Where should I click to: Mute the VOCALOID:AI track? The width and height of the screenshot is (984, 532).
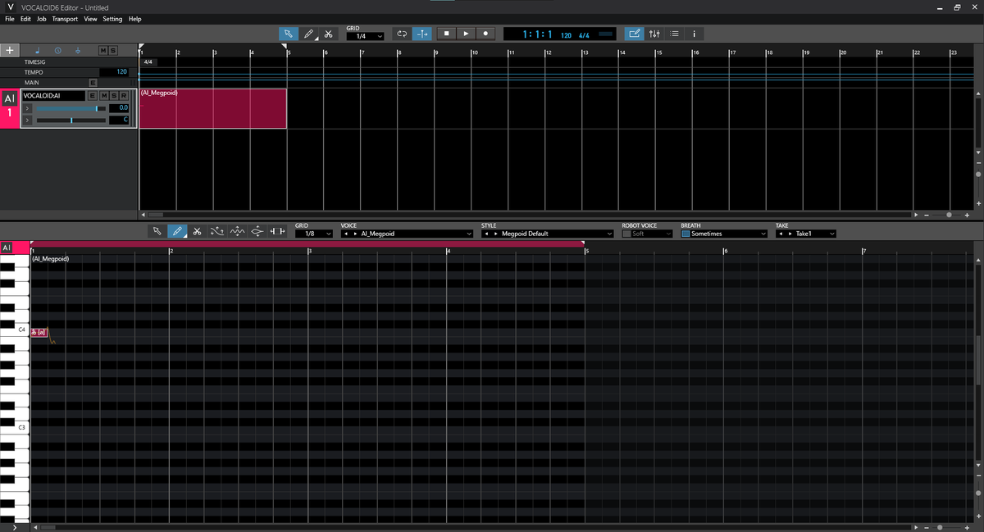pos(103,96)
